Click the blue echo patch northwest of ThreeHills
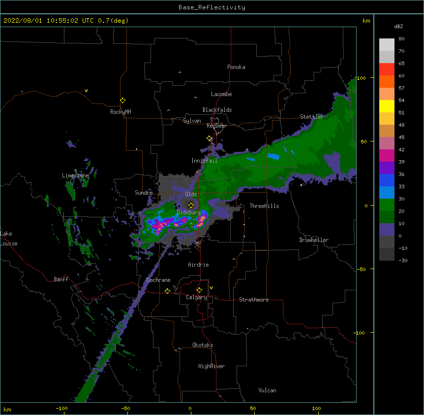The image size is (424, 415). (273, 156)
